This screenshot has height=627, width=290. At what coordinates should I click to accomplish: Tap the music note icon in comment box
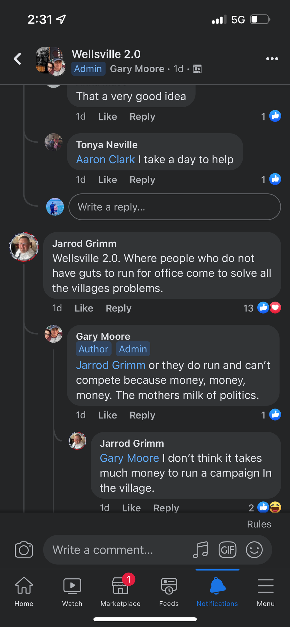[200, 550]
